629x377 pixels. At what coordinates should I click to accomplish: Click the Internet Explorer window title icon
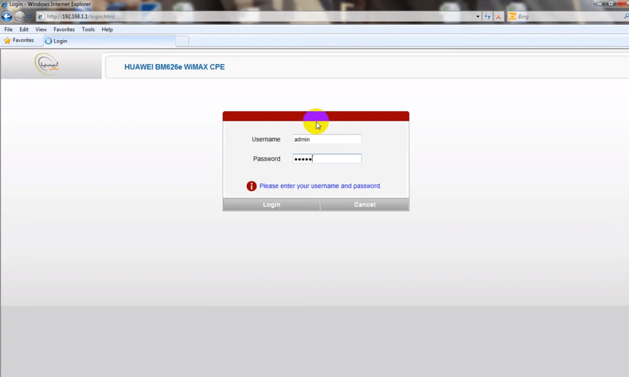click(x=4, y=4)
